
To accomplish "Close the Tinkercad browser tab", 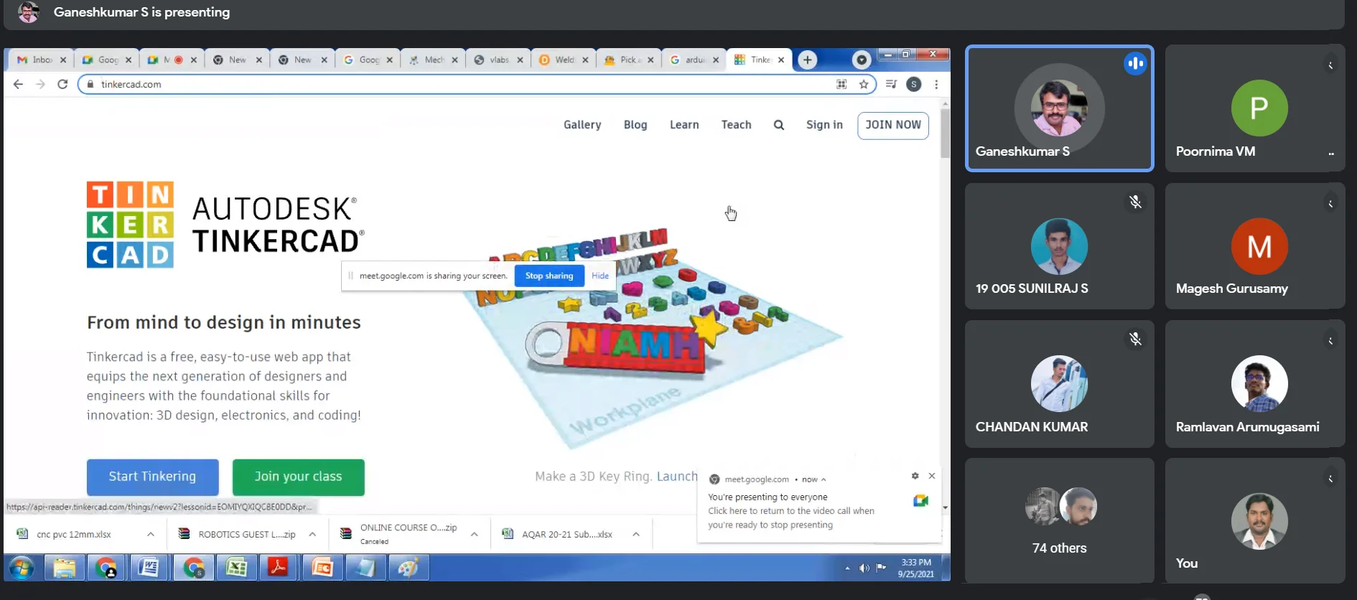I will (781, 60).
